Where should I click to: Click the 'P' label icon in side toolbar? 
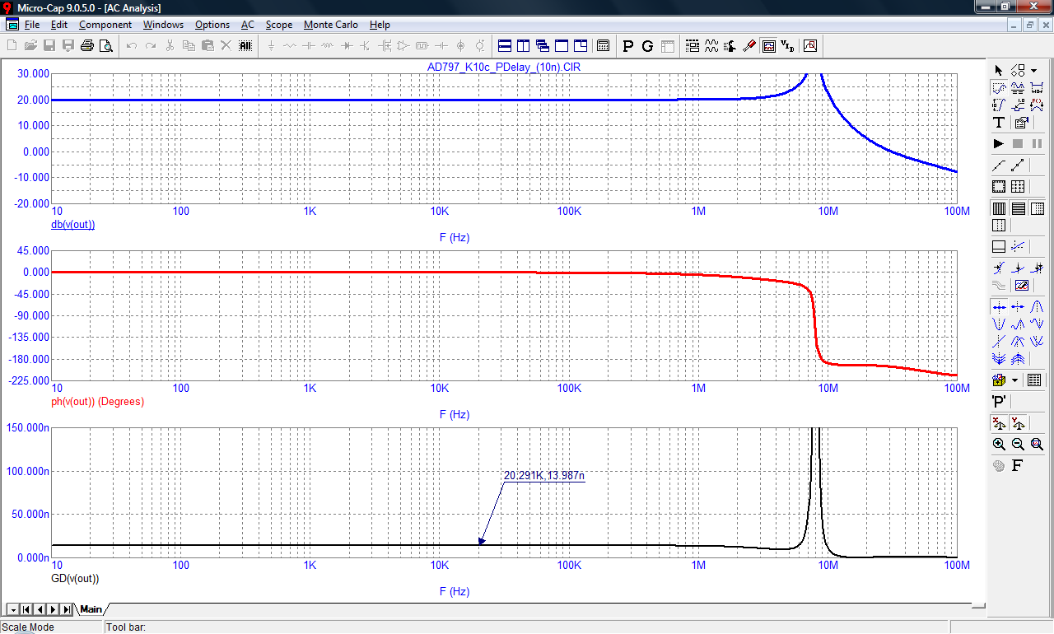(x=999, y=401)
